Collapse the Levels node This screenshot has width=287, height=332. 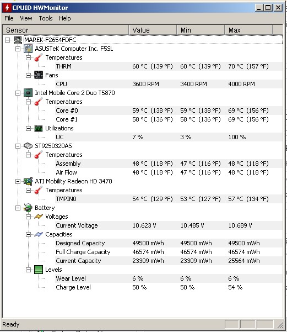point(28,270)
